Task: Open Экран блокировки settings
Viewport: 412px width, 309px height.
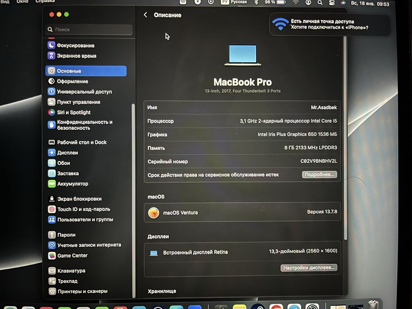Action: pyautogui.click(x=75, y=199)
